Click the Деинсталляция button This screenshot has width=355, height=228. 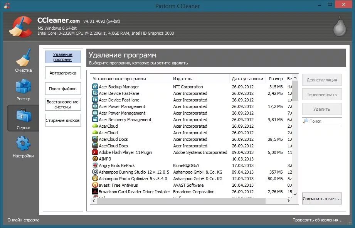(x=321, y=80)
